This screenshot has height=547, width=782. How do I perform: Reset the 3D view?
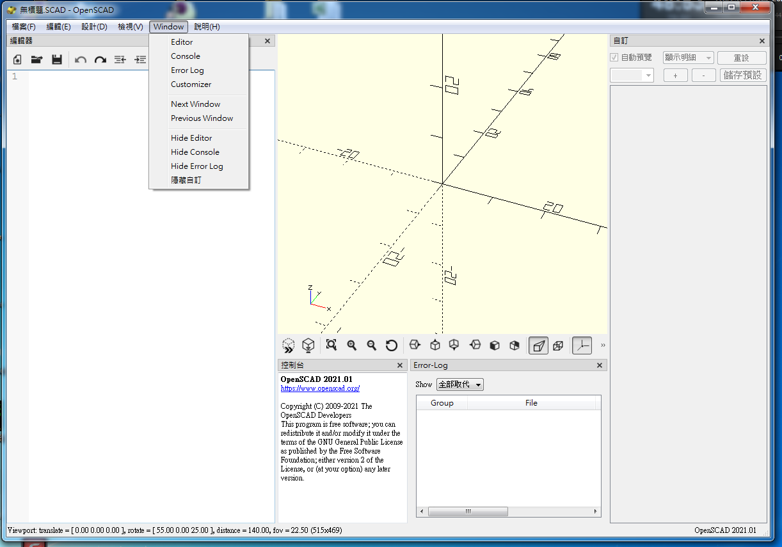(392, 345)
